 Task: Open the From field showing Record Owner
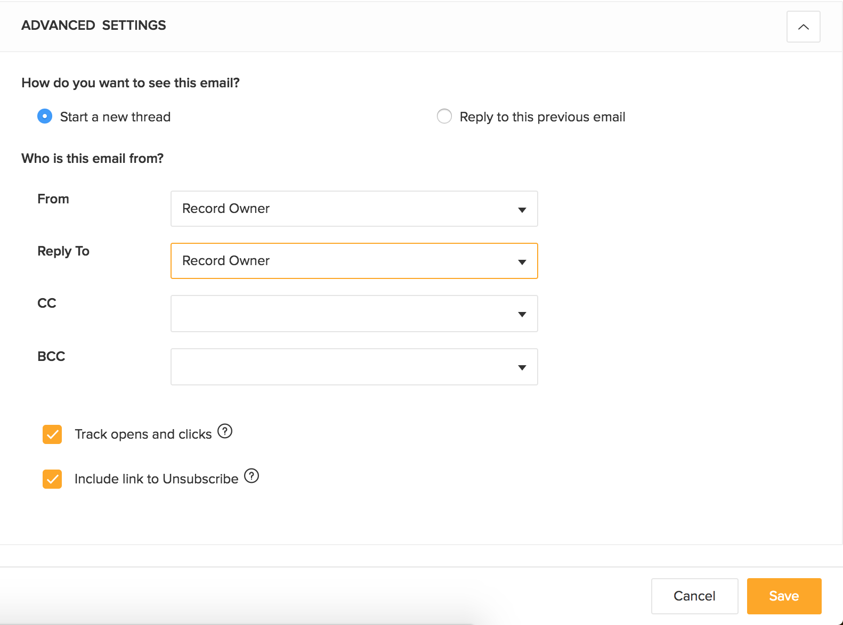[x=341, y=209]
